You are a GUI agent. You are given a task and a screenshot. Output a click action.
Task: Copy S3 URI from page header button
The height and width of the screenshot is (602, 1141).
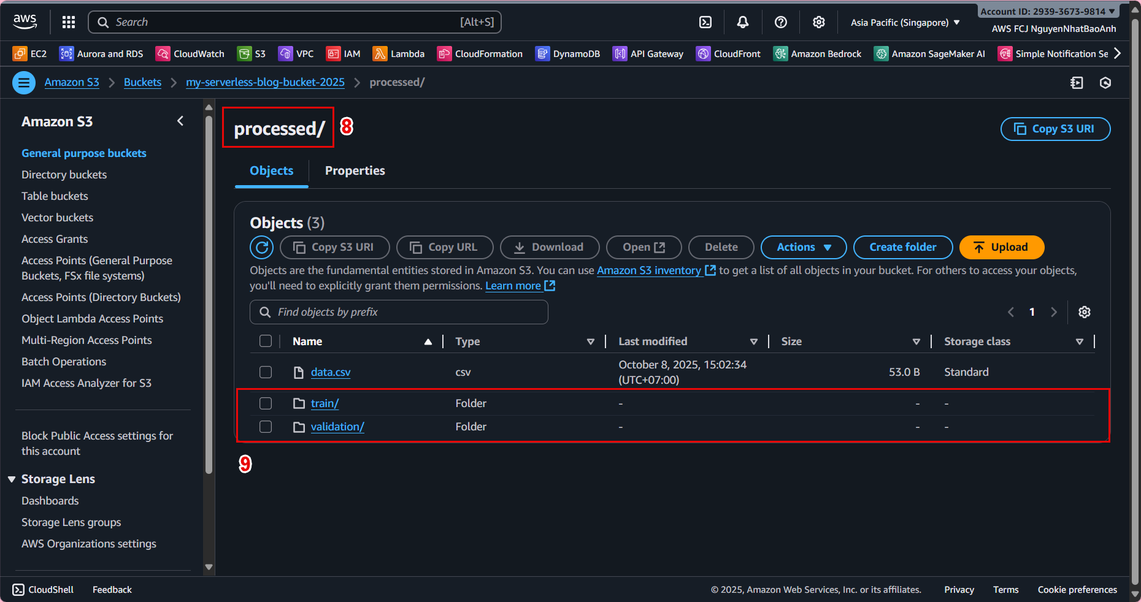pos(1055,129)
